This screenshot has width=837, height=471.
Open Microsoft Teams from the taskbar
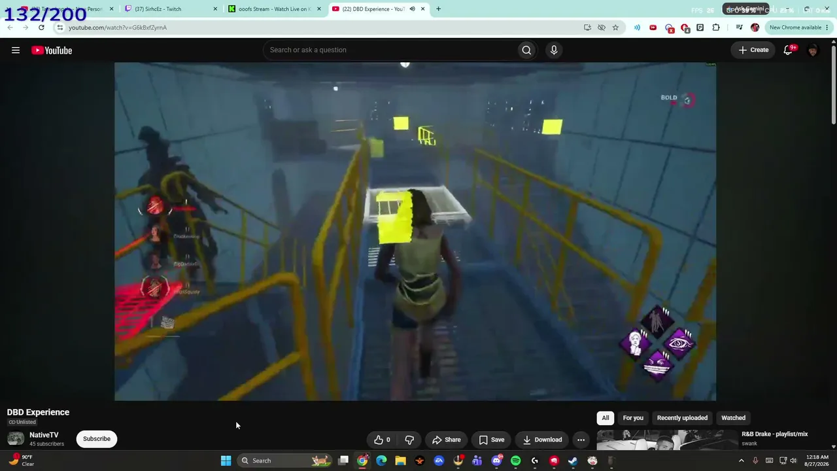point(477,461)
